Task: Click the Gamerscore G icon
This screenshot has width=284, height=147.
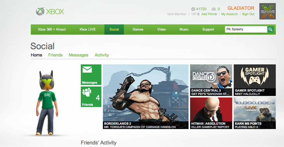Action: (x=193, y=9)
